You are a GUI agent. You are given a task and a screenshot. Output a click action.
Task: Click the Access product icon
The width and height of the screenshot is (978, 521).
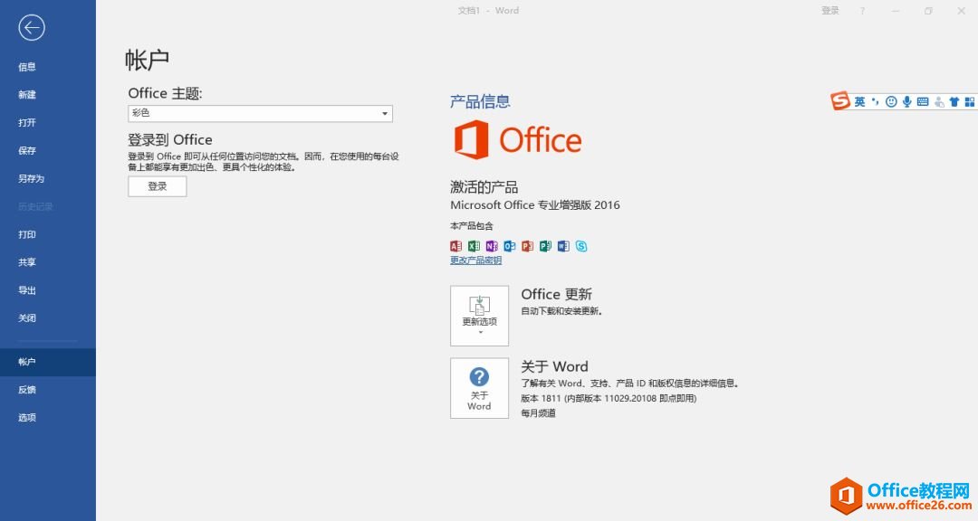[455, 246]
